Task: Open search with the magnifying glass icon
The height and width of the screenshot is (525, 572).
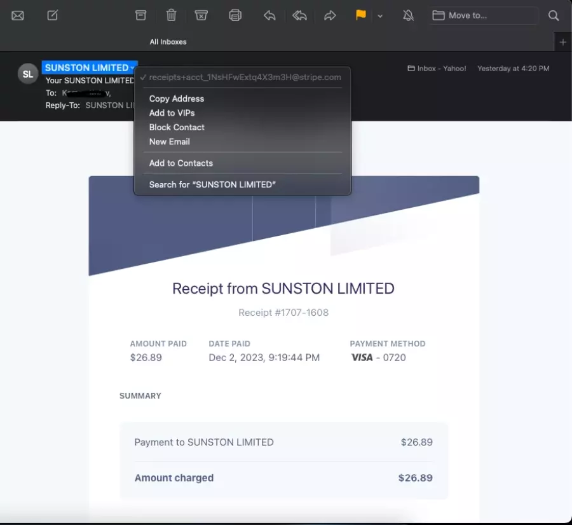Action: pyautogui.click(x=554, y=15)
